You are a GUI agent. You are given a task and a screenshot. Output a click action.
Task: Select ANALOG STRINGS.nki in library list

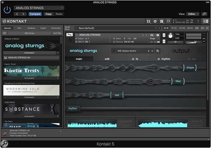31,57
